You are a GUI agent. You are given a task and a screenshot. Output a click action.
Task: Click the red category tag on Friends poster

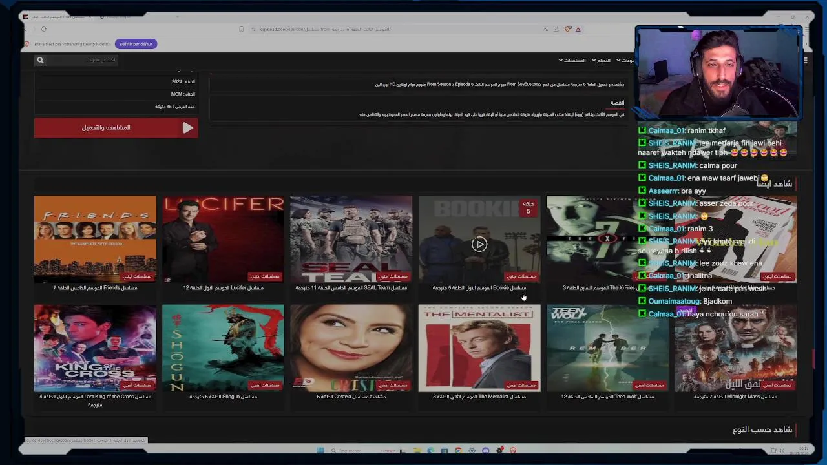[x=137, y=276]
